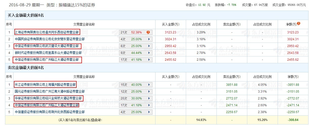
Task: Click the arrow icon in 中信证券武汉建设大道 row
Action: click(149, 46)
